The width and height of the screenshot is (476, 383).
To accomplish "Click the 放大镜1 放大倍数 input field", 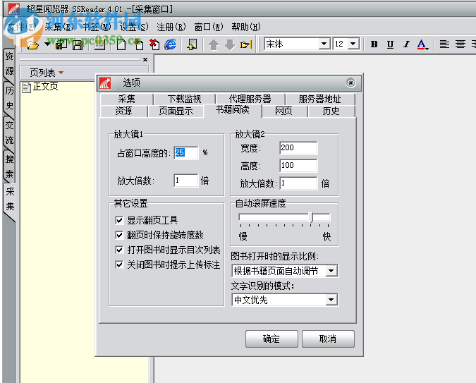I will 186,181.
